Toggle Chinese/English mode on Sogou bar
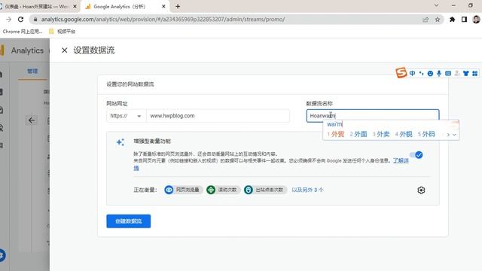 (x=412, y=73)
